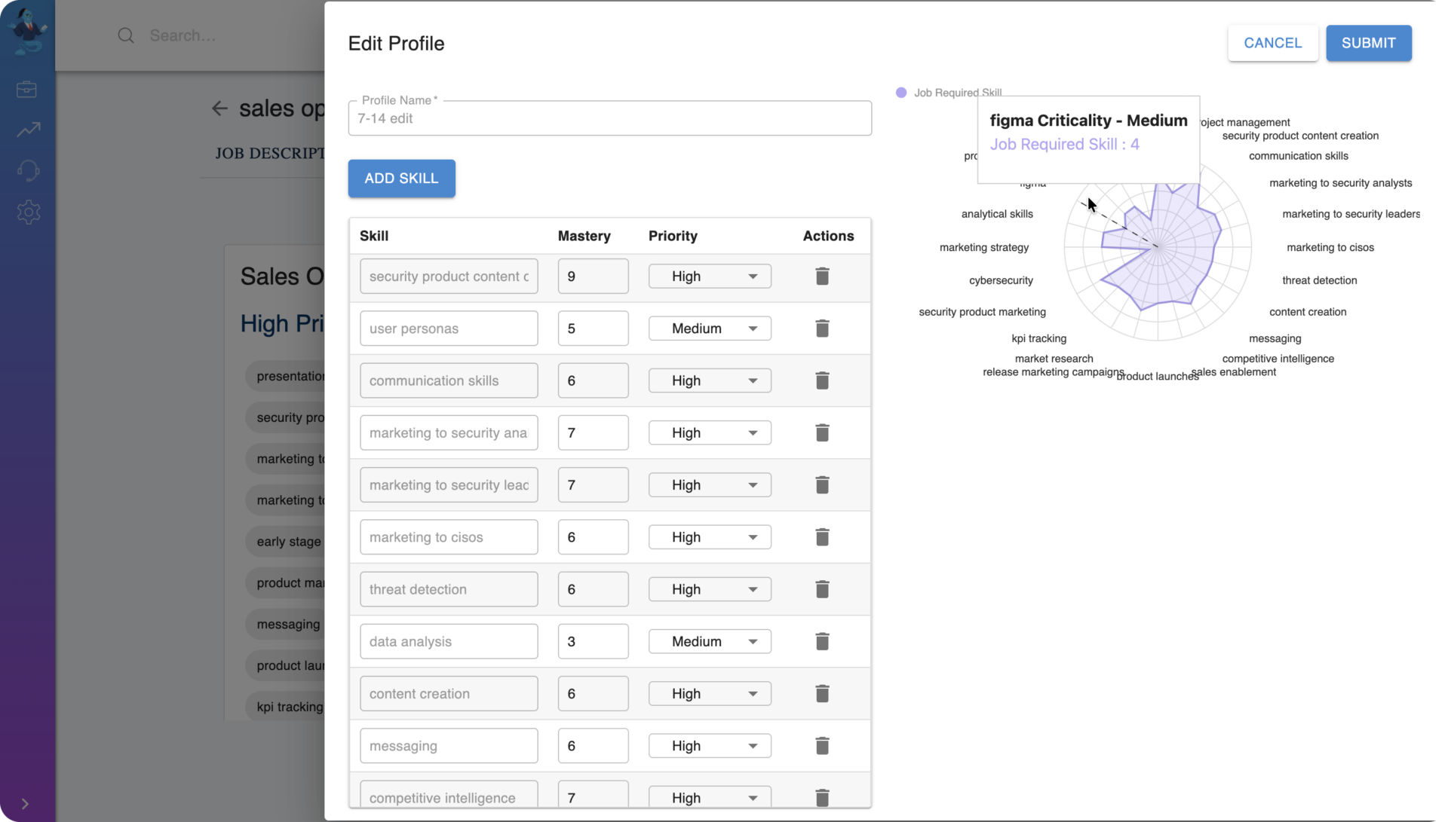The width and height of the screenshot is (1448, 822).
Task: Click the Profile Name field
Action: click(609, 118)
